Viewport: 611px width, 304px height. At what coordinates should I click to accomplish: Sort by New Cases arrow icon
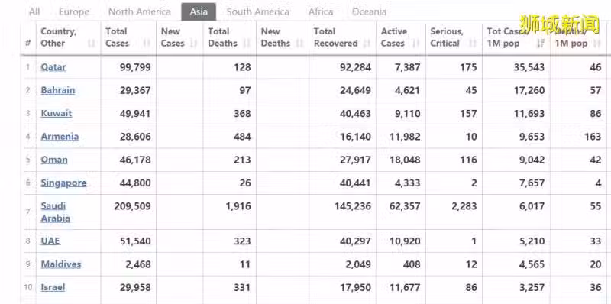pyautogui.click(x=193, y=44)
